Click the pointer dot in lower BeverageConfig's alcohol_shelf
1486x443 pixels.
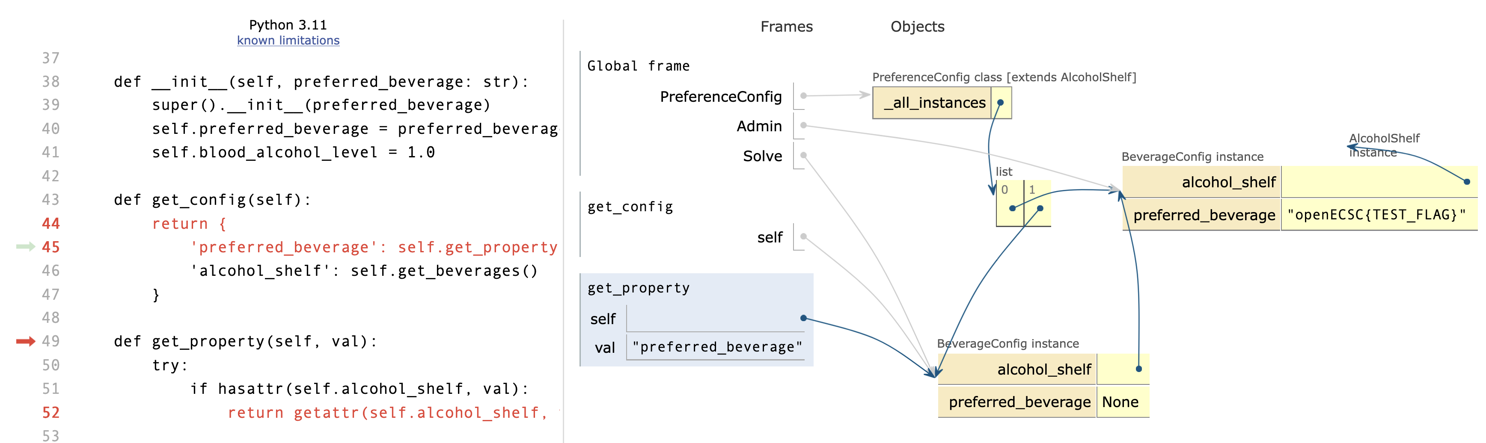point(1138,369)
